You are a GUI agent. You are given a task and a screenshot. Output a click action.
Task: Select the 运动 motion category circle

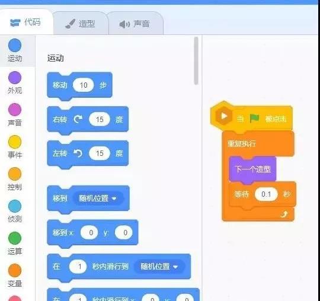tap(15, 45)
